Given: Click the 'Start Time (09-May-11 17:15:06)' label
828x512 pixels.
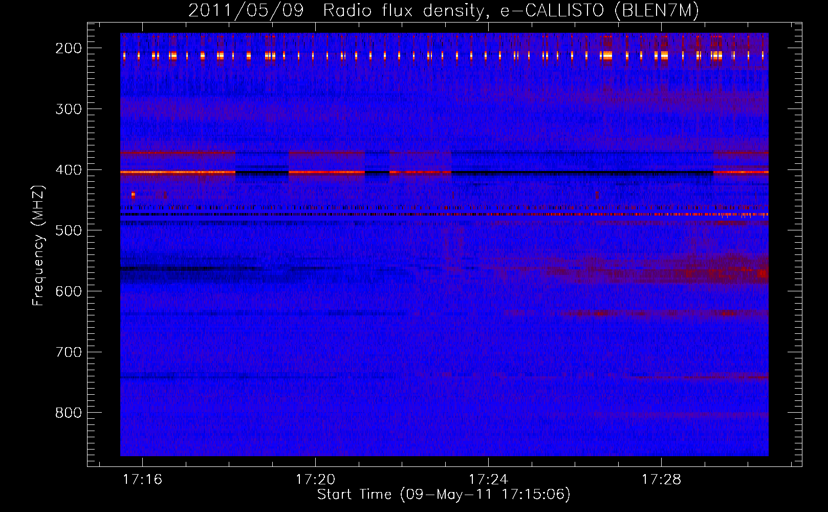Looking at the screenshot, I should [x=444, y=495].
